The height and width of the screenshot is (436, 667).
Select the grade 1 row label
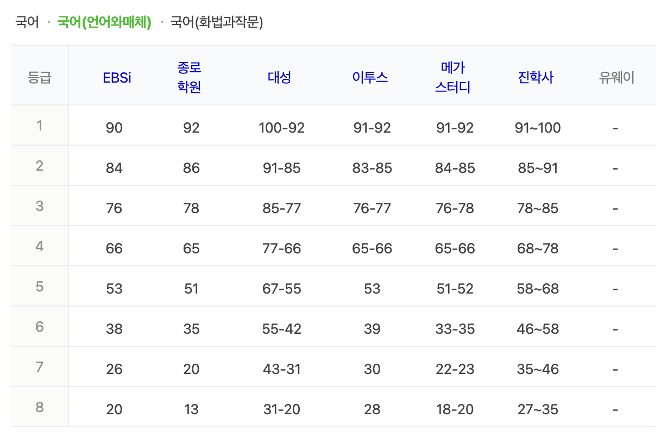[39, 124]
